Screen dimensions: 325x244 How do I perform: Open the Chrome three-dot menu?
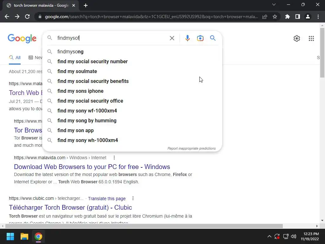(318, 17)
